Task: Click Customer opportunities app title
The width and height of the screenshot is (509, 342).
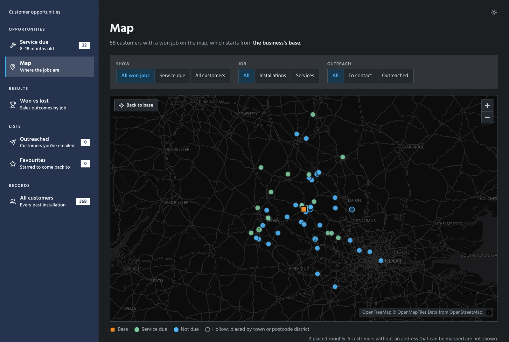Action: click(x=34, y=12)
